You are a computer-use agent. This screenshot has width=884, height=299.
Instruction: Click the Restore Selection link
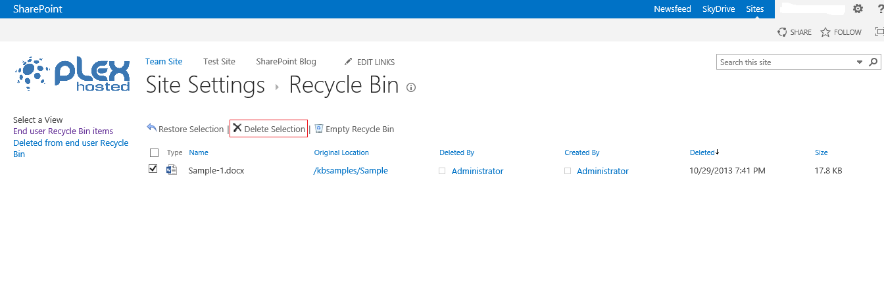191,129
